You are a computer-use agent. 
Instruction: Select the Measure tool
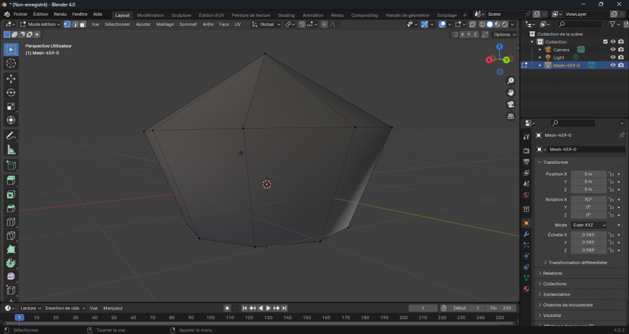coord(11,150)
